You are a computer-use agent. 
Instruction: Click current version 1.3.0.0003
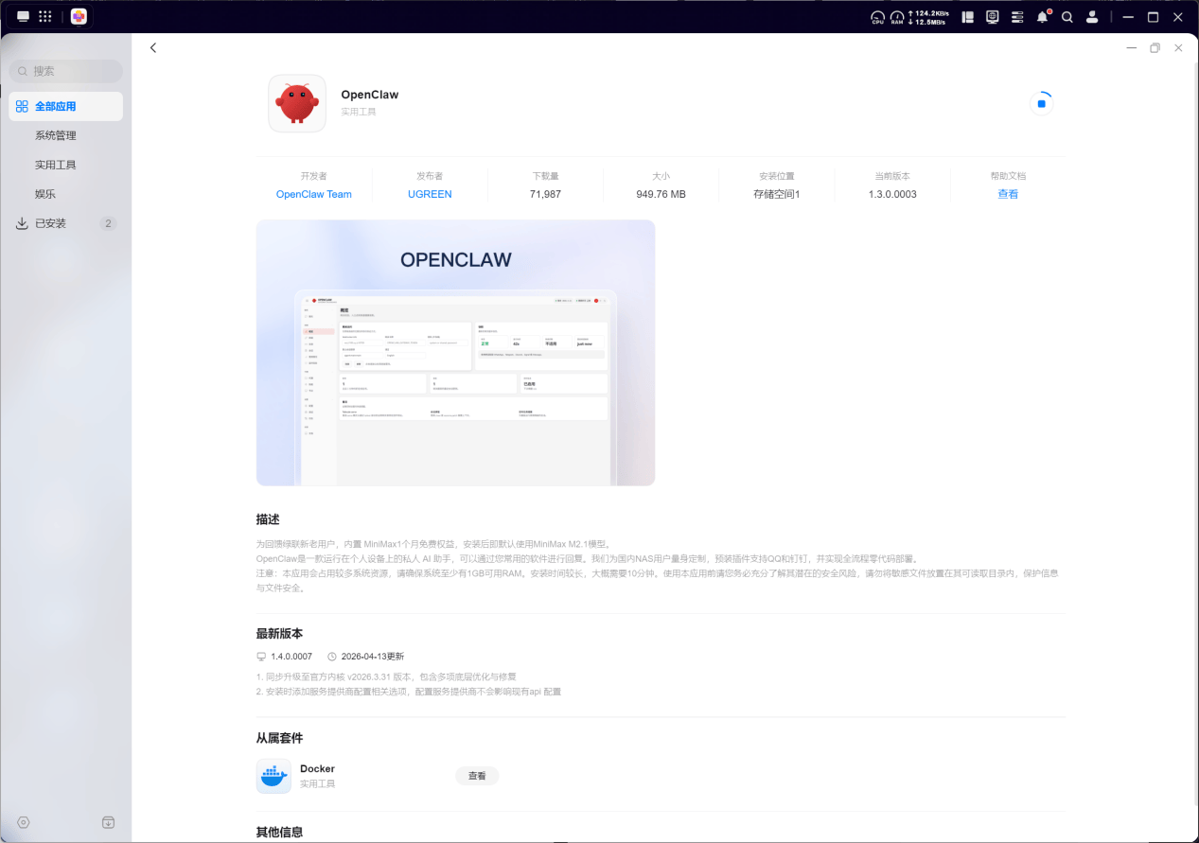coord(892,194)
